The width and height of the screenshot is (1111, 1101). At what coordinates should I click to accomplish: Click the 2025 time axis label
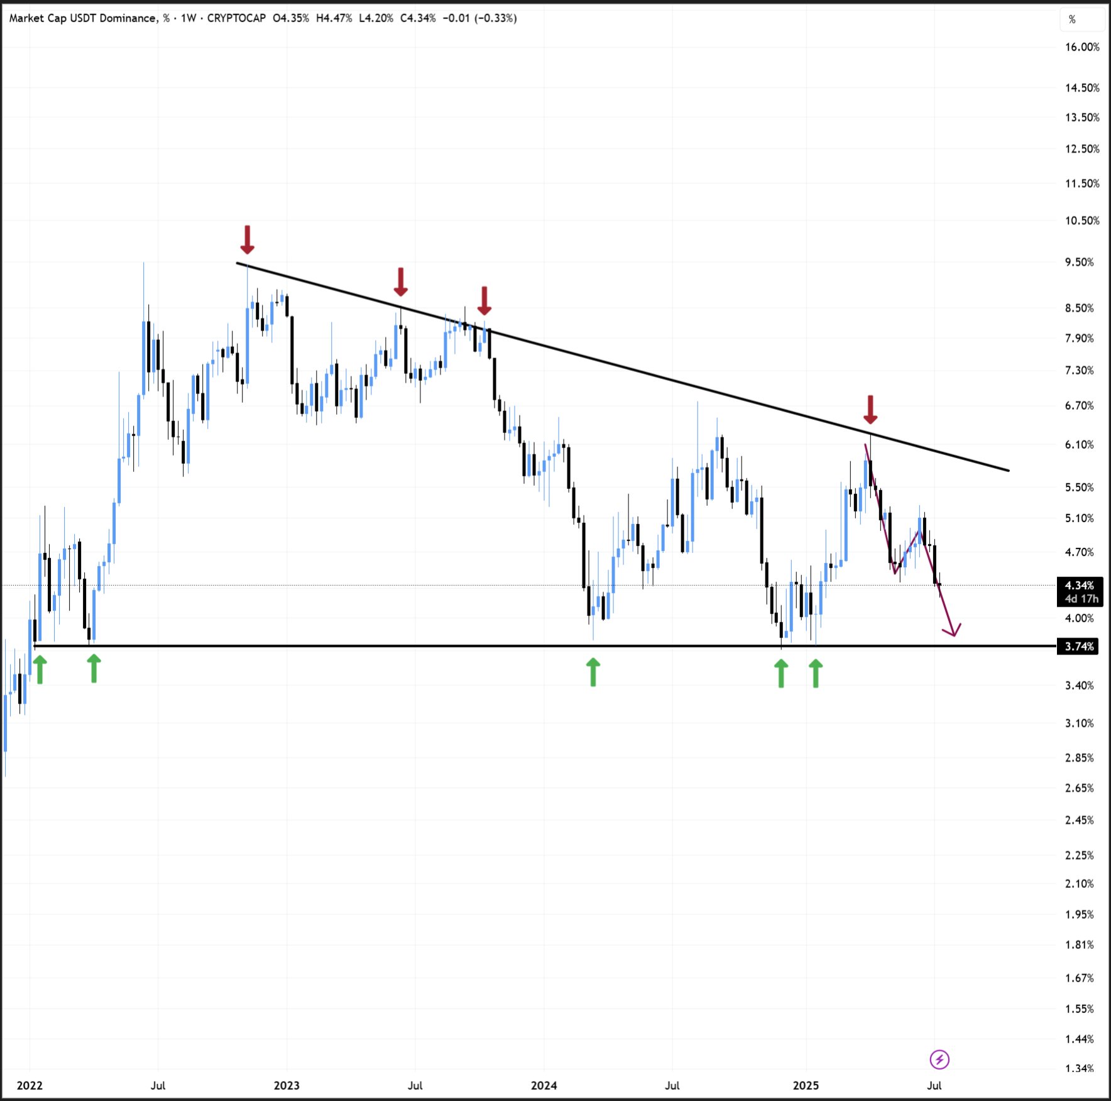coord(806,1086)
